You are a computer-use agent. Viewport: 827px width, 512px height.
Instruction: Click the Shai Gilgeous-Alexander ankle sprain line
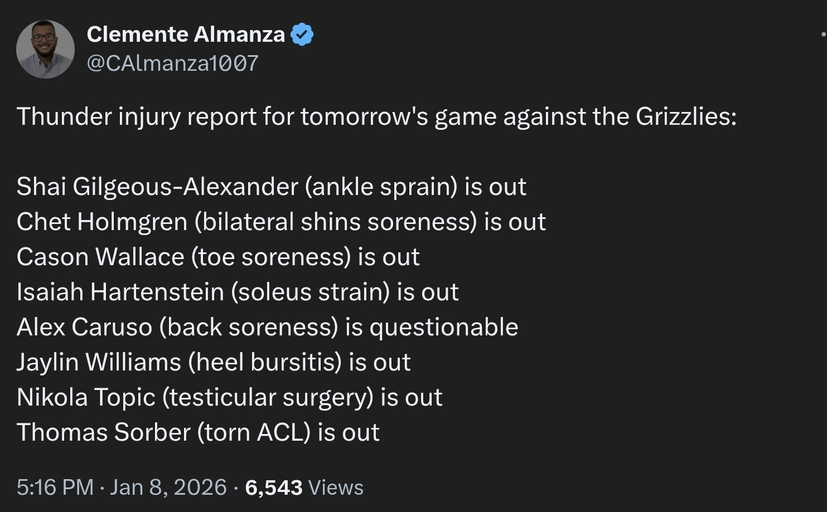pos(271,187)
